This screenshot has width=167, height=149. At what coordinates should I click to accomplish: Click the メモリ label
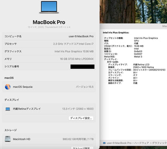(8, 59)
